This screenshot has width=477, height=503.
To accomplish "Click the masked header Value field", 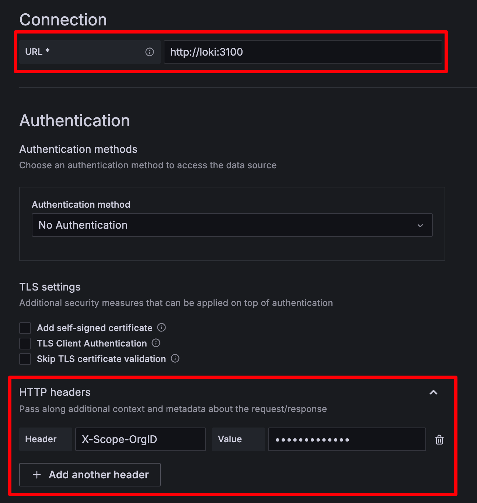I will tap(347, 439).
